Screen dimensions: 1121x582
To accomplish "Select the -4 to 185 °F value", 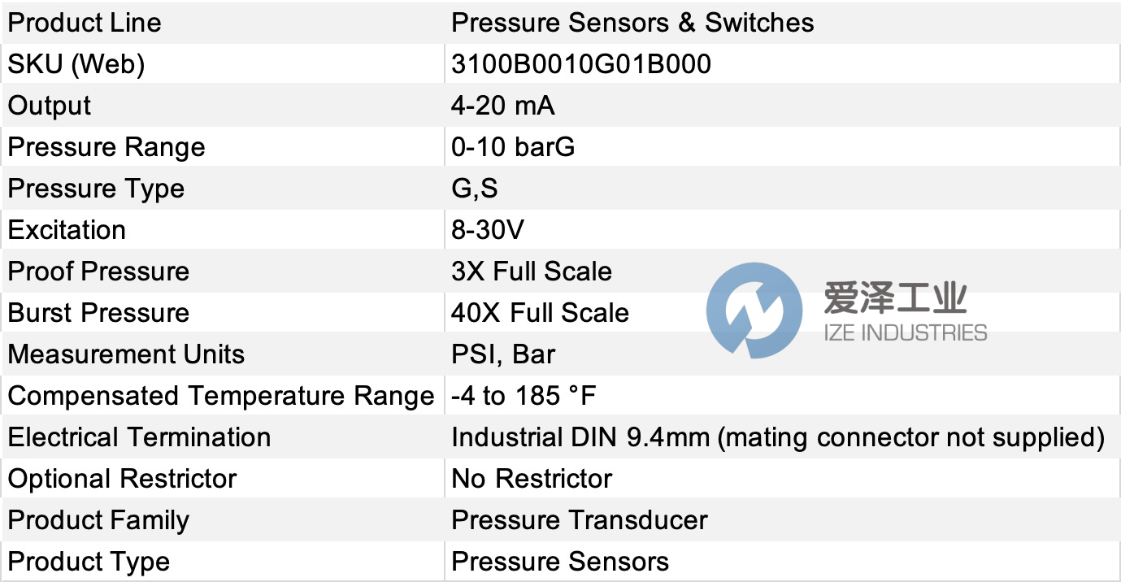I will click(524, 396).
